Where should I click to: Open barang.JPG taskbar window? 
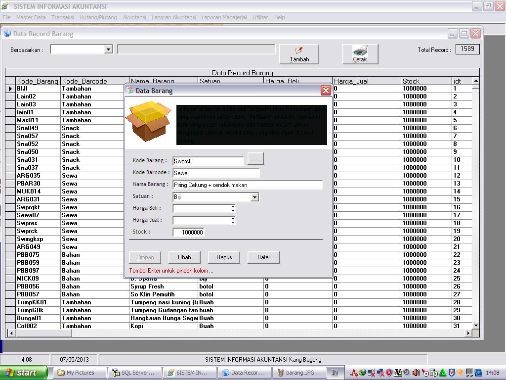point(298,373)
